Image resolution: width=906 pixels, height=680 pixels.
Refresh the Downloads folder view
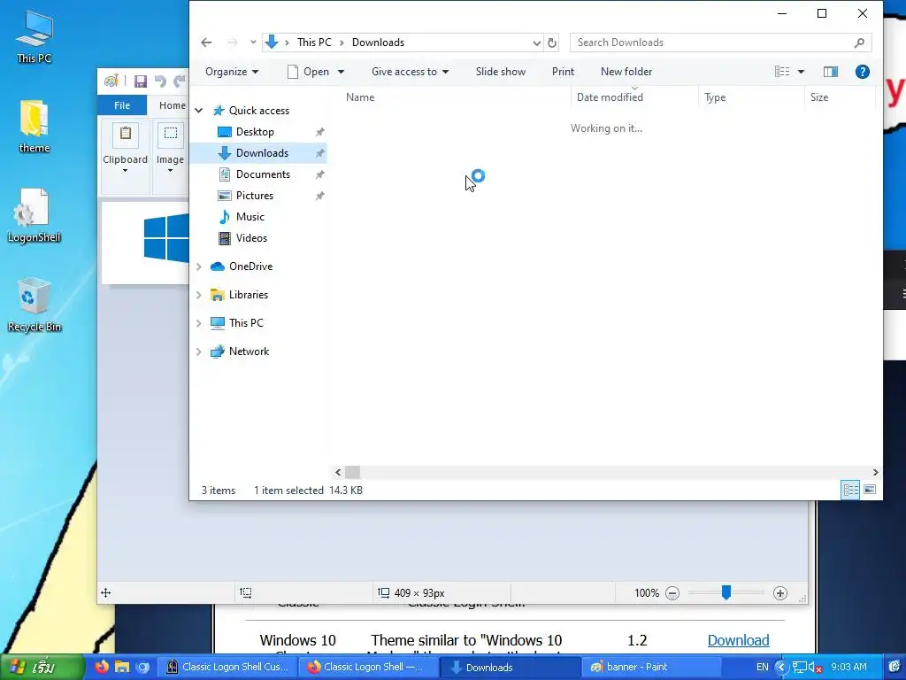coord(552,42)
